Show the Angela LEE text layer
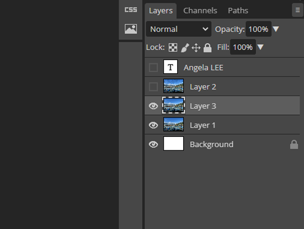 [x=153, y=67]
